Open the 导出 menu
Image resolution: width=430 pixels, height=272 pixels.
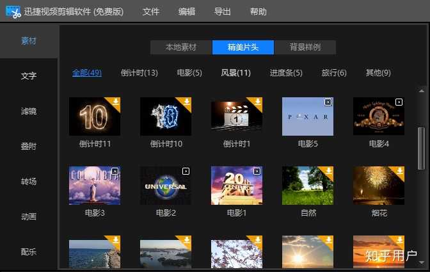click(223, 12)
